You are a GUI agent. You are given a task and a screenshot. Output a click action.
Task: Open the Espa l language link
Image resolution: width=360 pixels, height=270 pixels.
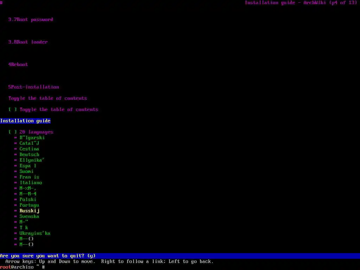pyautogui.click(x=28, y=166)
